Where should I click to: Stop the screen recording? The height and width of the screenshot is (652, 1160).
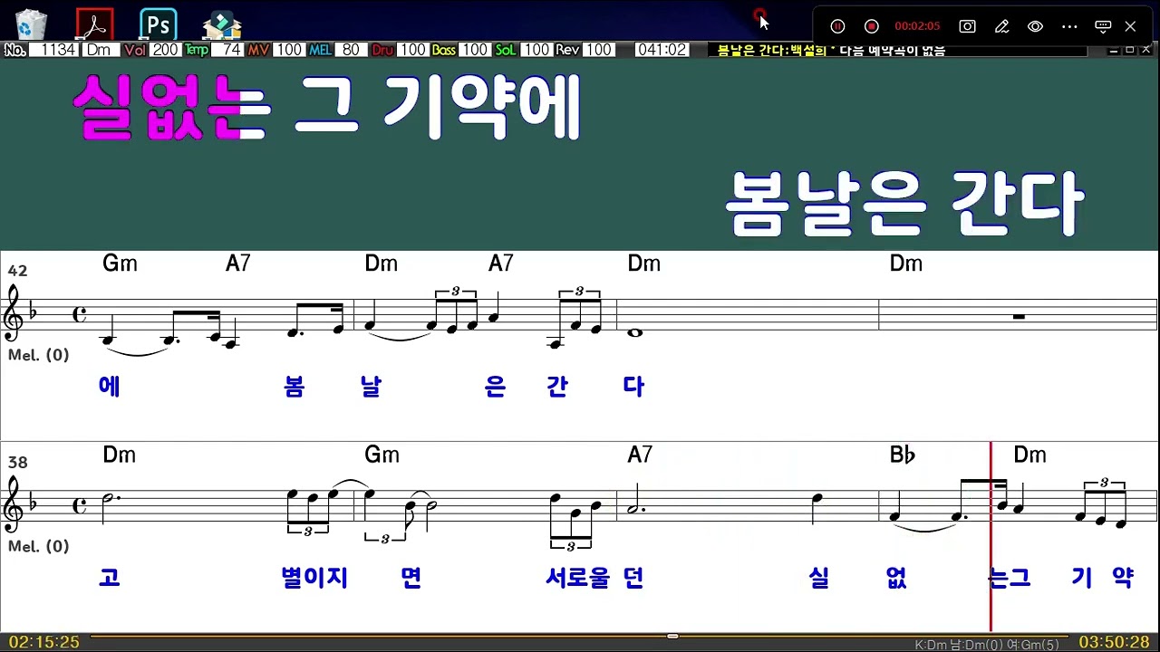point(872,26)
